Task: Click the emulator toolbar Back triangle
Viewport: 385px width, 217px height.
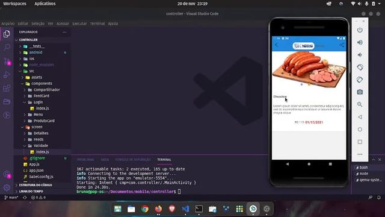Action: point(360,117)
